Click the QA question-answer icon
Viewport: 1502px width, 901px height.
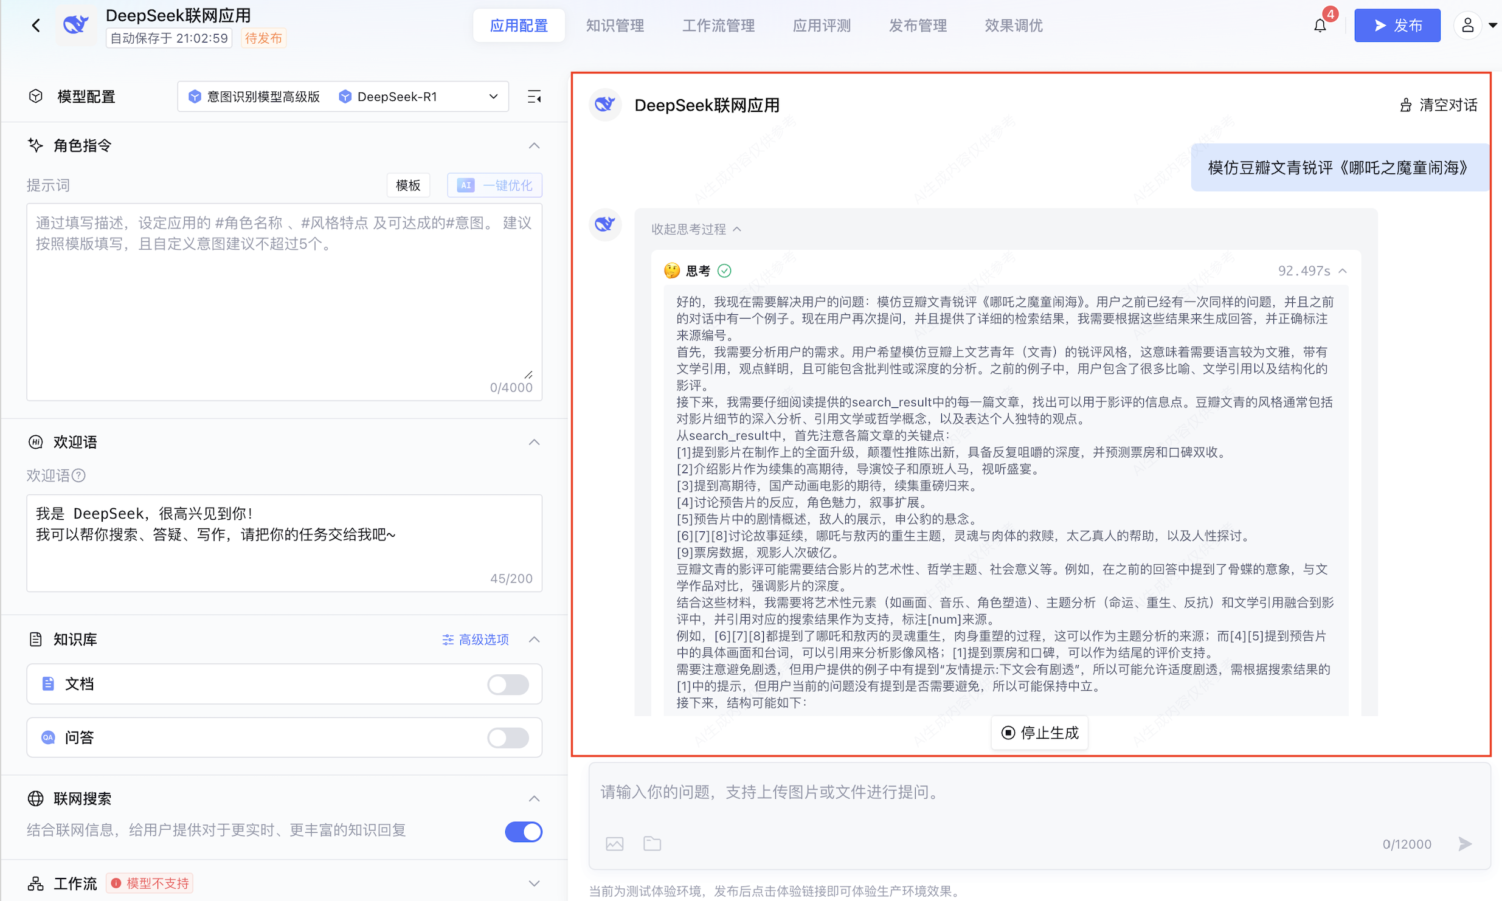point(48,737)
